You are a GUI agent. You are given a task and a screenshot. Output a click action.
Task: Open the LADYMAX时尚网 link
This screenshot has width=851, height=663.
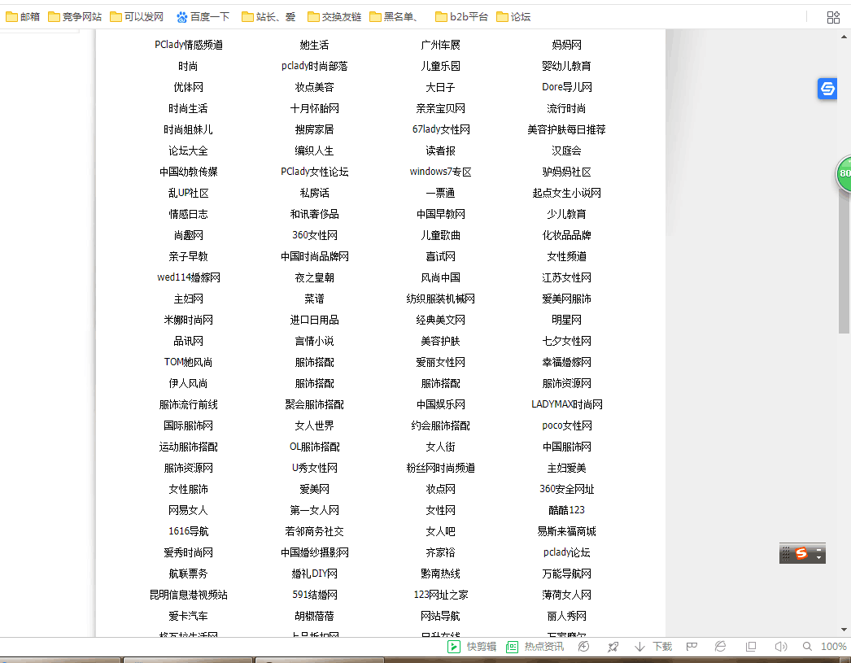point(566,405)
